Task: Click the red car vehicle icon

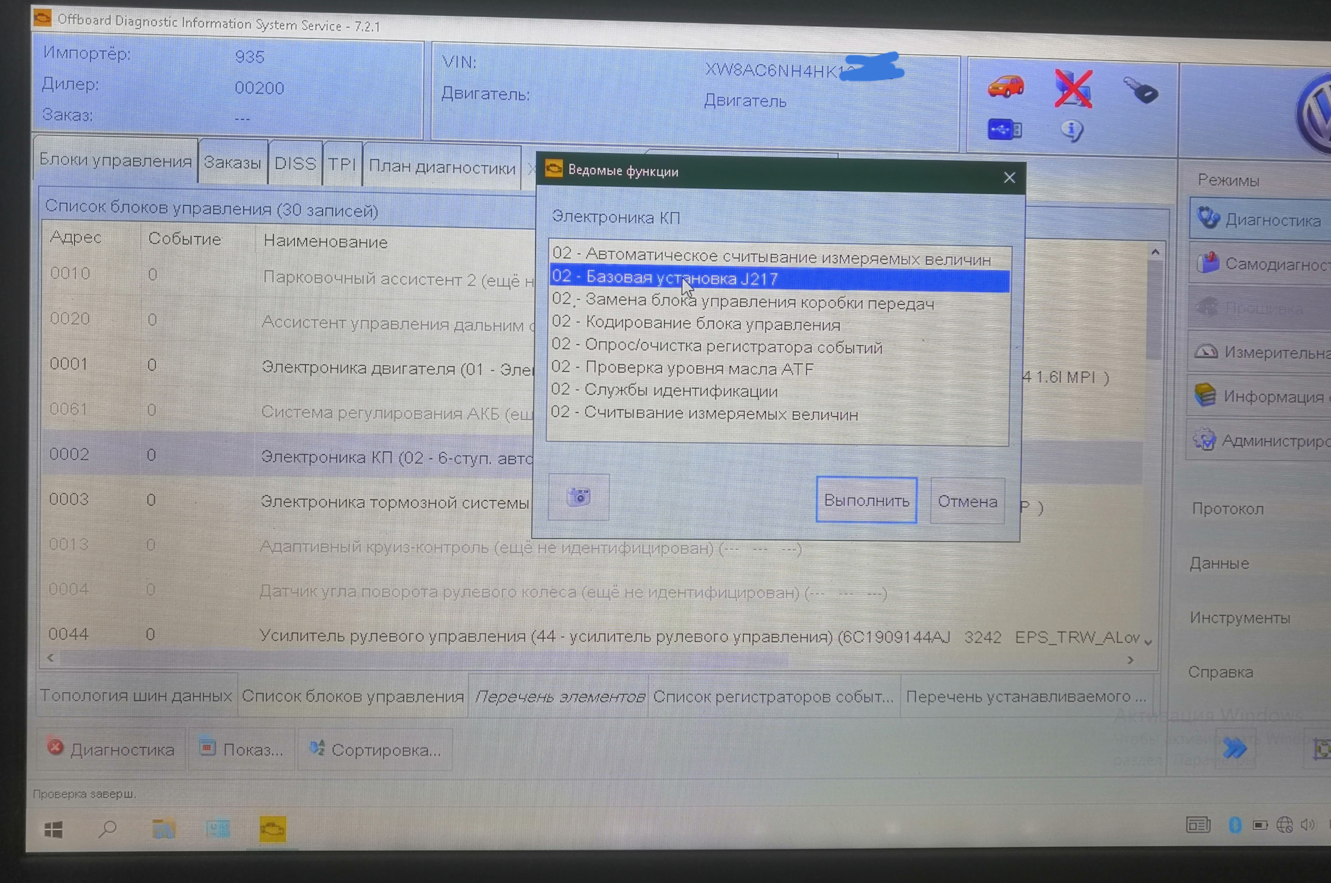Action: coord(1005,86)
